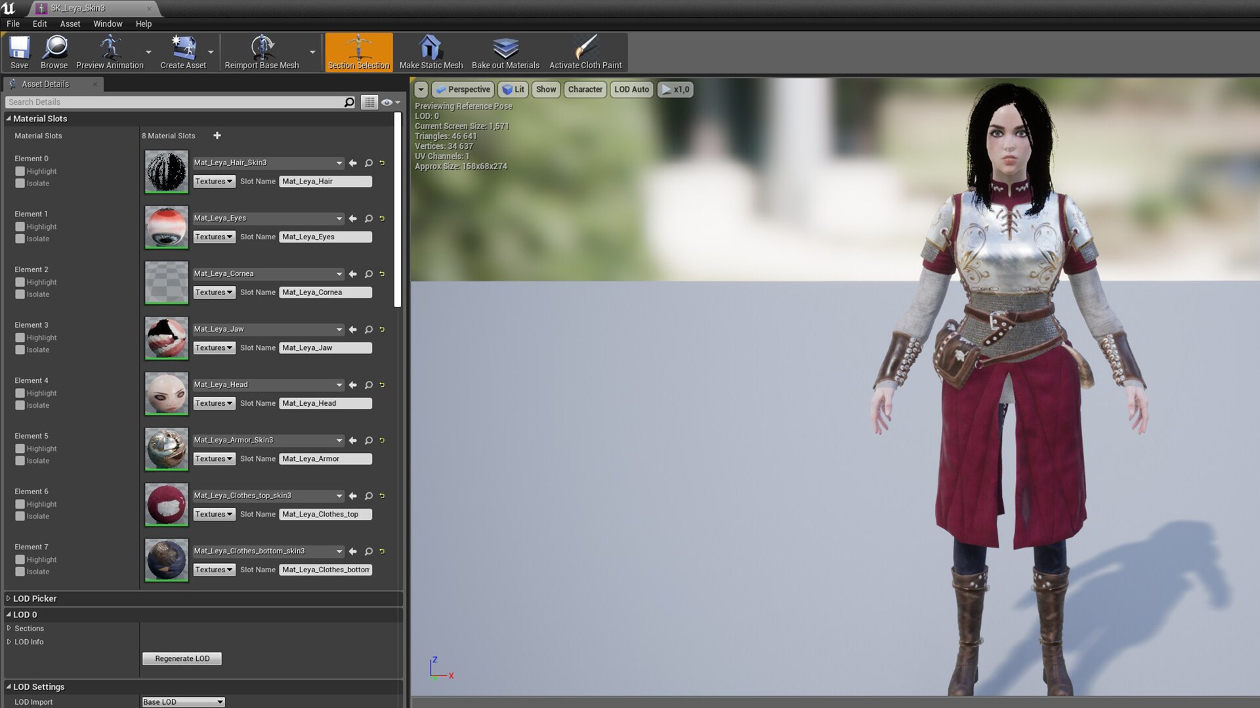This screenshot has height=708, width=1260.
Task: Switch to the Asset Details tab
Action: [46, 84]
